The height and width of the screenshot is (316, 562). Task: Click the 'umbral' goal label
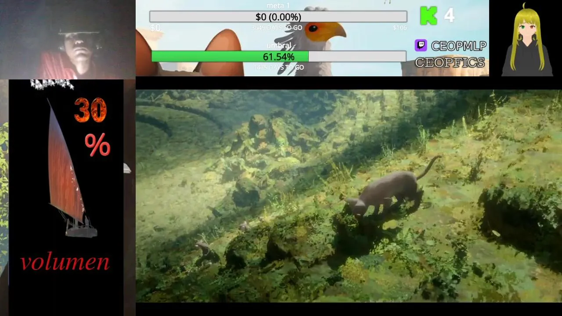click(279, 46)
